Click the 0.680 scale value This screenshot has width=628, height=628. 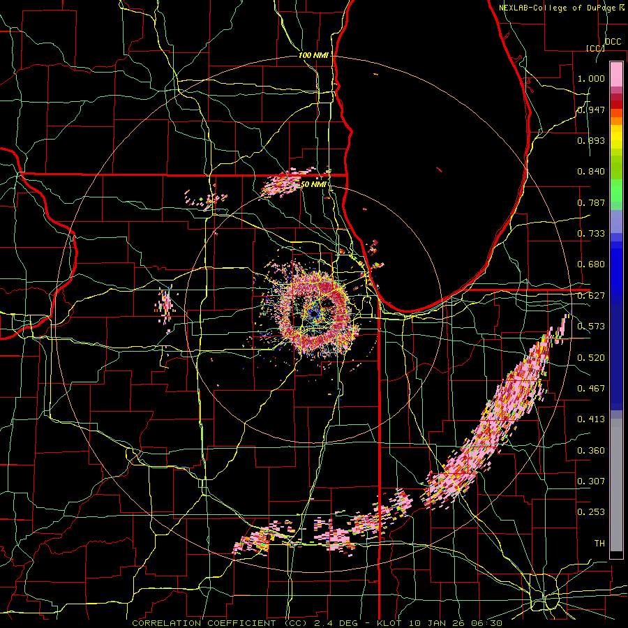point(591,264)
